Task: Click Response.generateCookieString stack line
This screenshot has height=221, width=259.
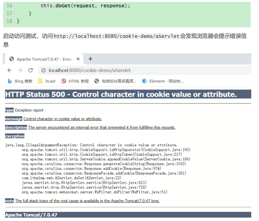Action: (104, 164)
